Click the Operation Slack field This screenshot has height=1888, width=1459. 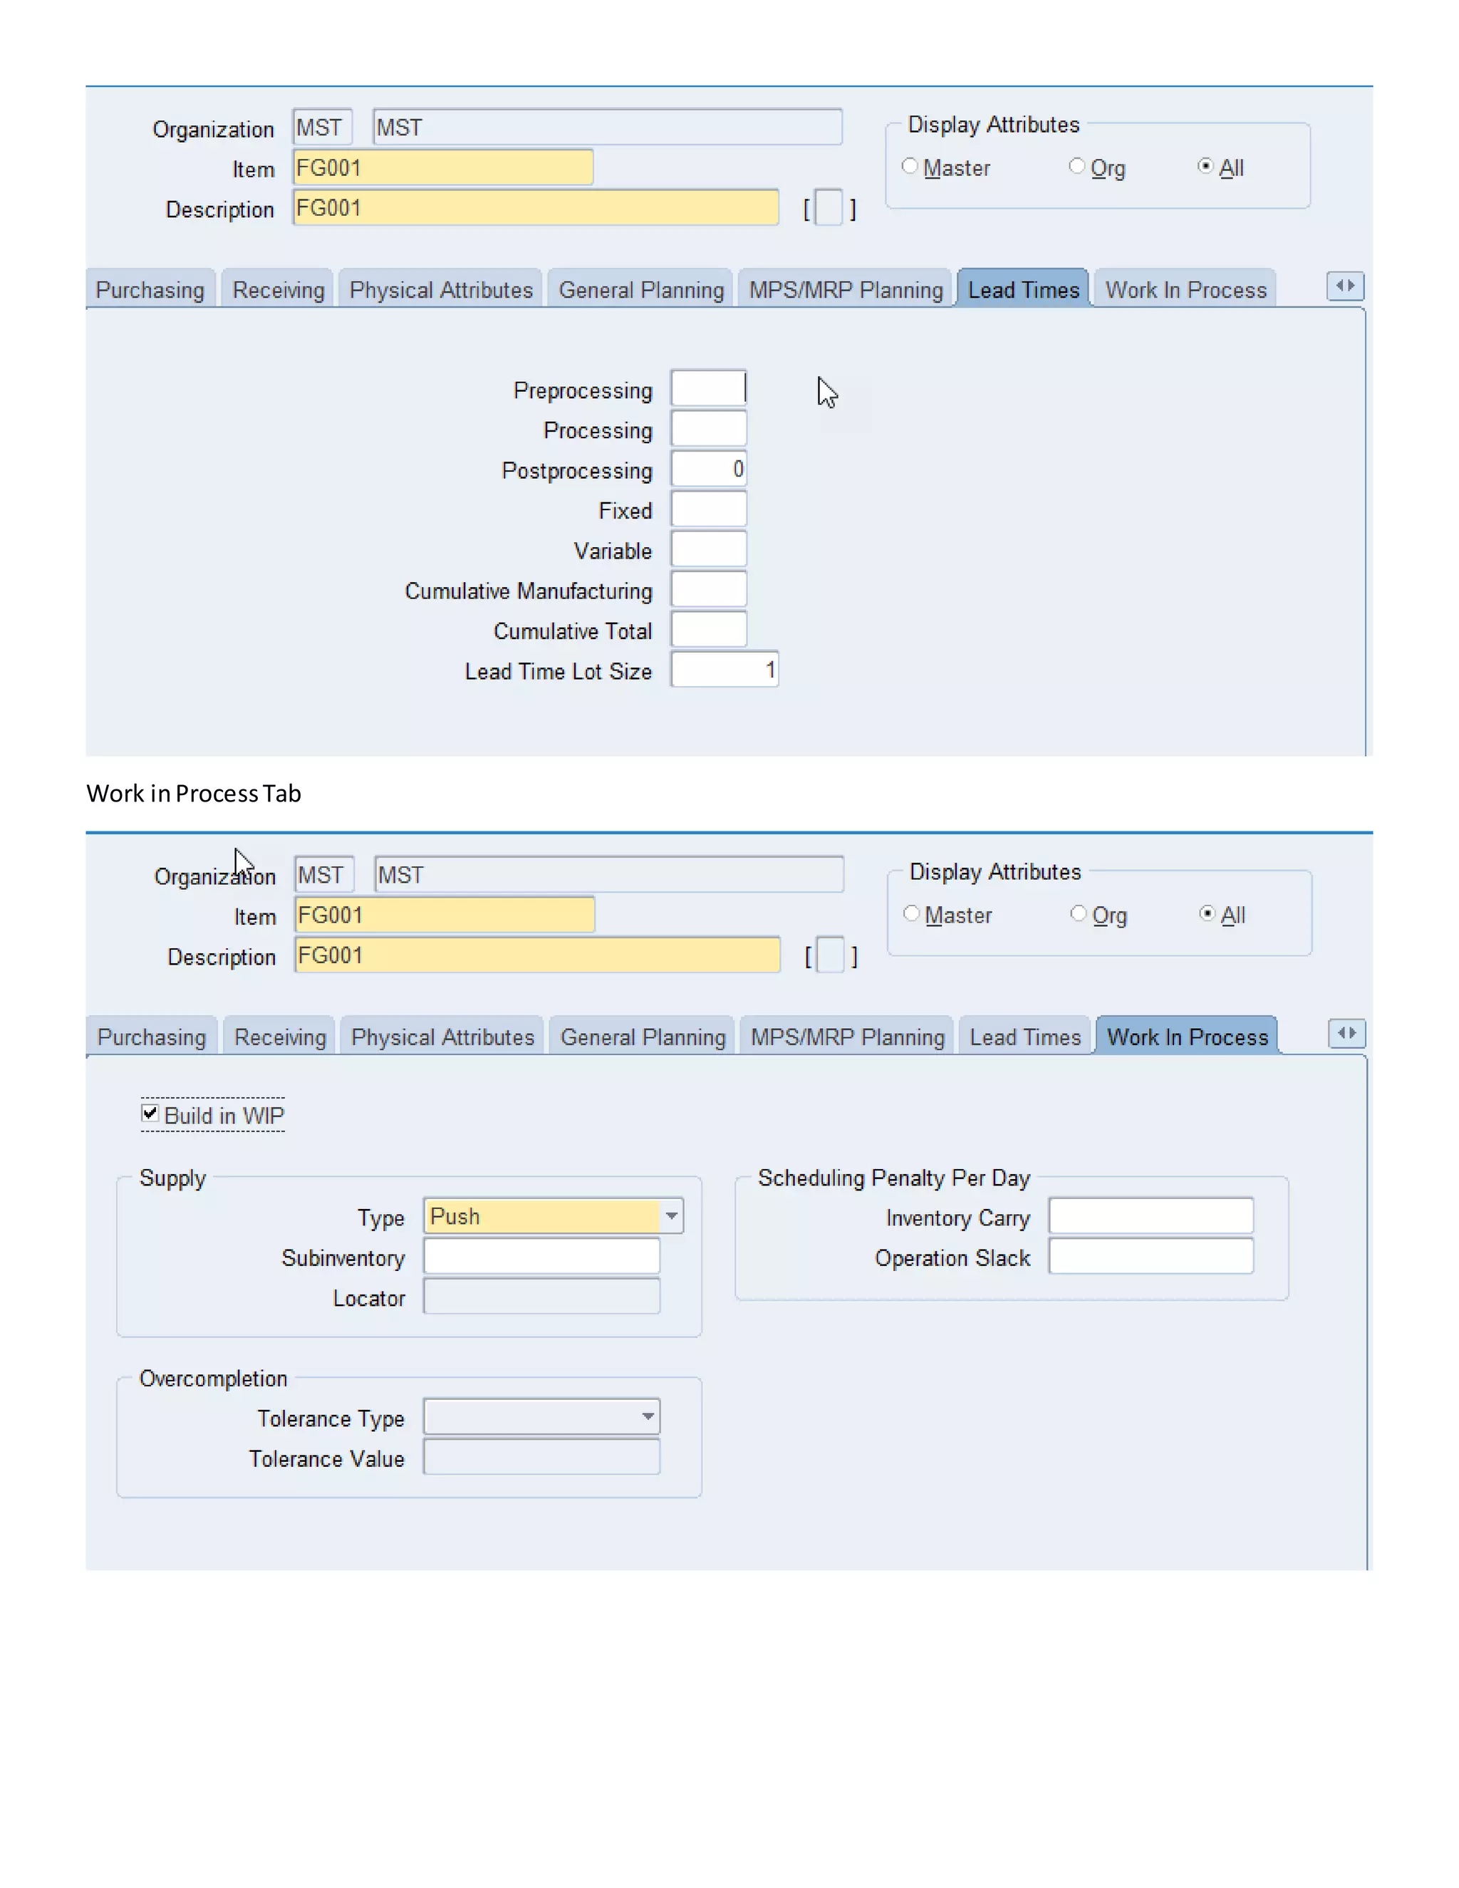pyautogui.click(x=1151, y=1256)
